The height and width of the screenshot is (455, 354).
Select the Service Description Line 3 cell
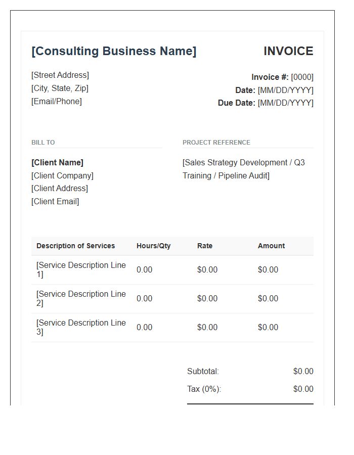pos(81,327)
